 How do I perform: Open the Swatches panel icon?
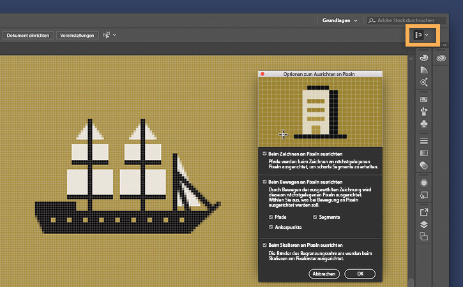[424, 100]
